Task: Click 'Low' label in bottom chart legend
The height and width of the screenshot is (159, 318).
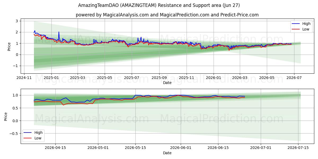Action: click(x=38, y=138)
